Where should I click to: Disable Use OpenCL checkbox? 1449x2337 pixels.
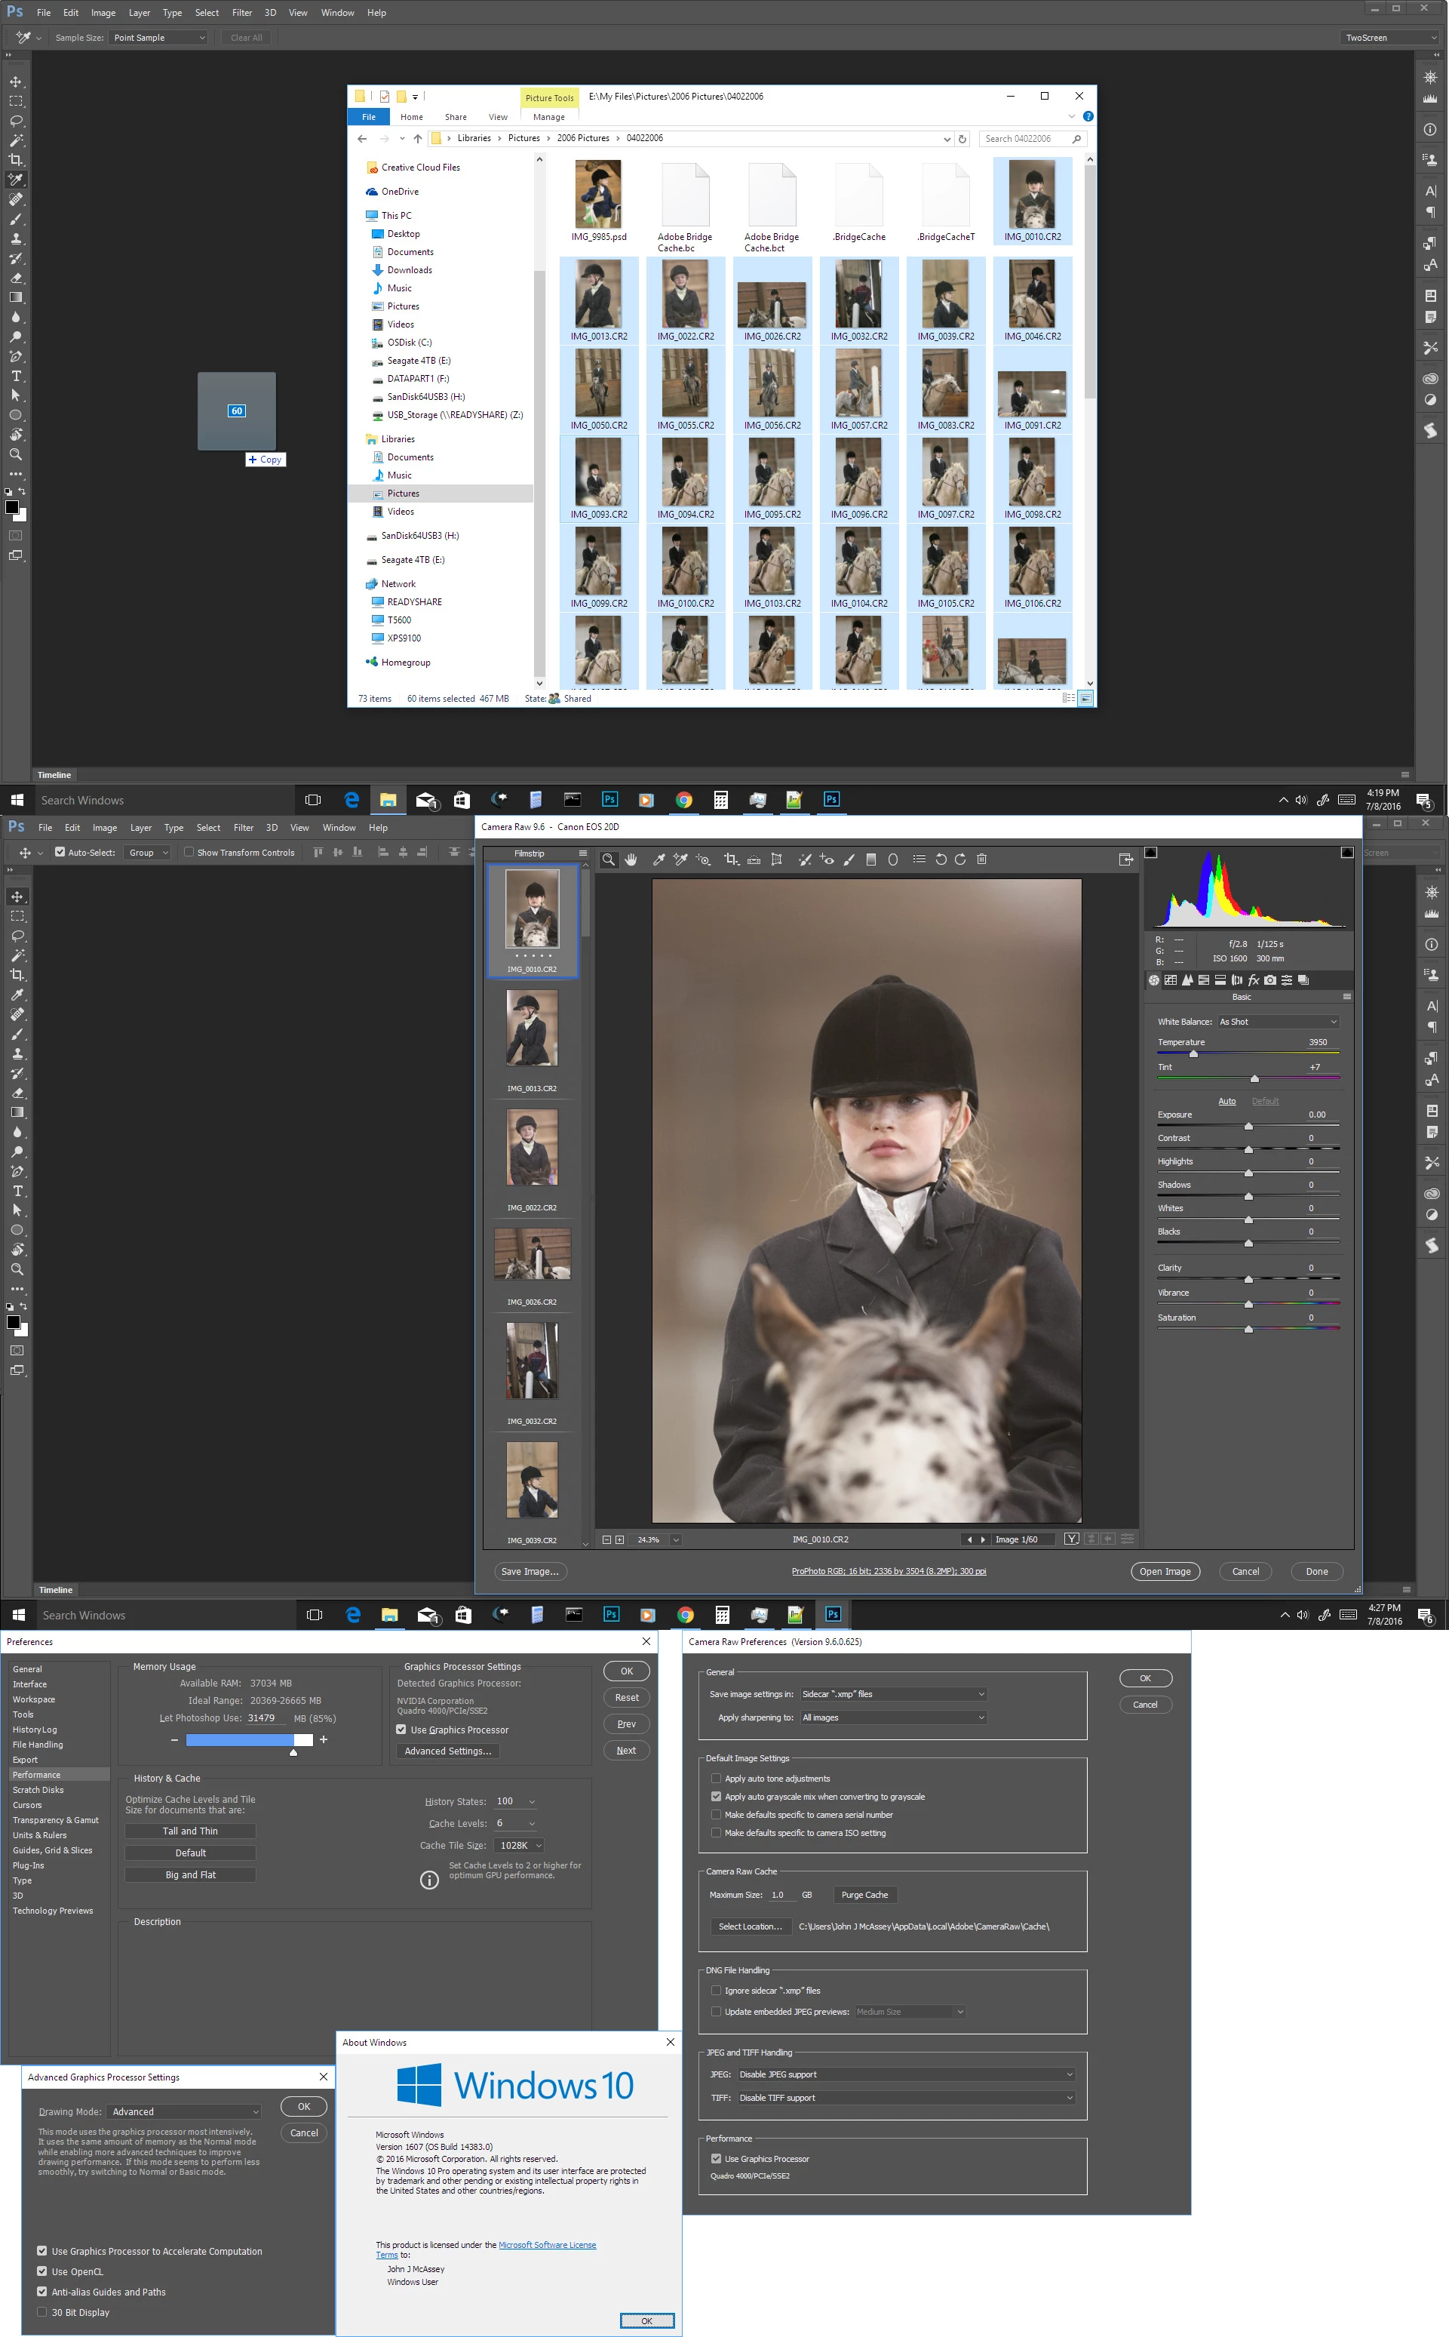coord(42,2271)
